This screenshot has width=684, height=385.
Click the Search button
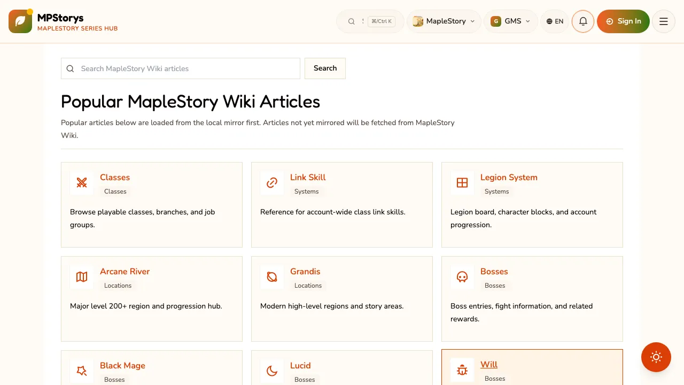(325, 68)
